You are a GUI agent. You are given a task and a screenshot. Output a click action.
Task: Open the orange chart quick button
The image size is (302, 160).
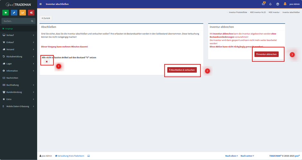[x=23, y=13]
